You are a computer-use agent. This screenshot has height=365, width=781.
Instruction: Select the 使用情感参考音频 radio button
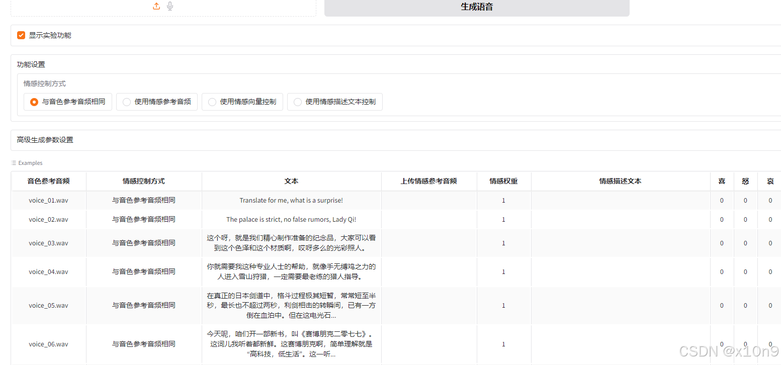click(x=126, y=102)
